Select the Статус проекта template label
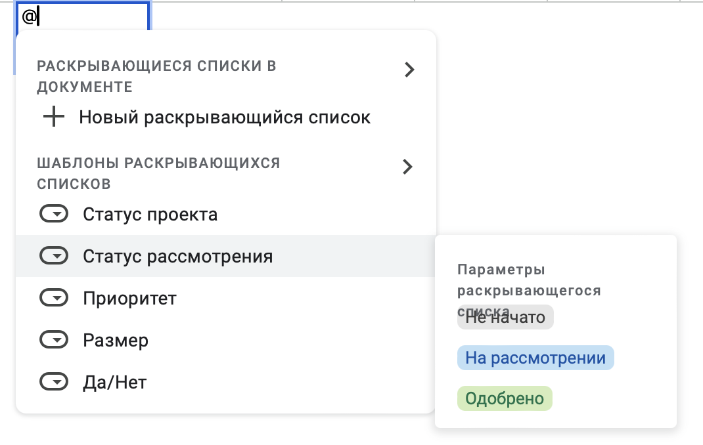This screenshot has height=445, width=703. [x=150, y=214]
